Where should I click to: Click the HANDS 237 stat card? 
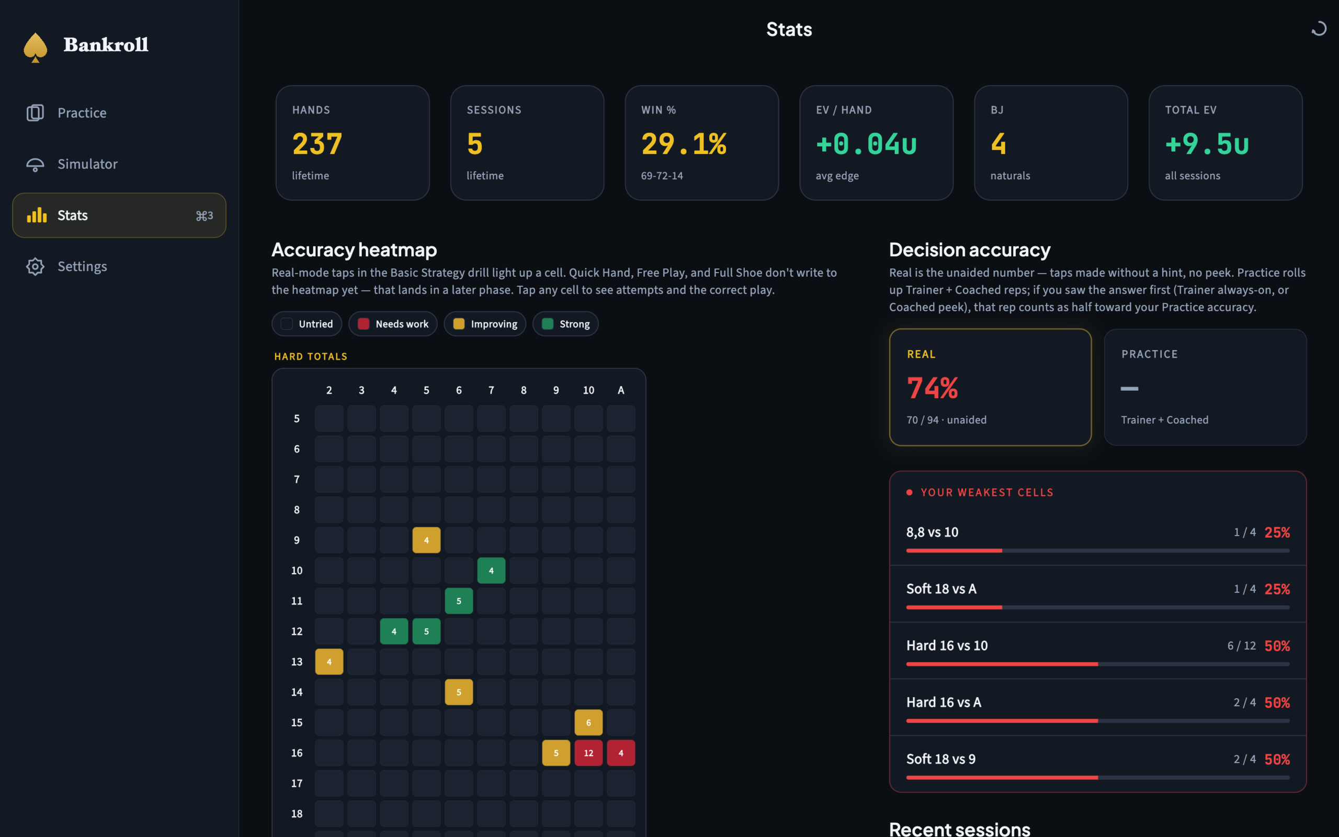[x=353, y=143]
